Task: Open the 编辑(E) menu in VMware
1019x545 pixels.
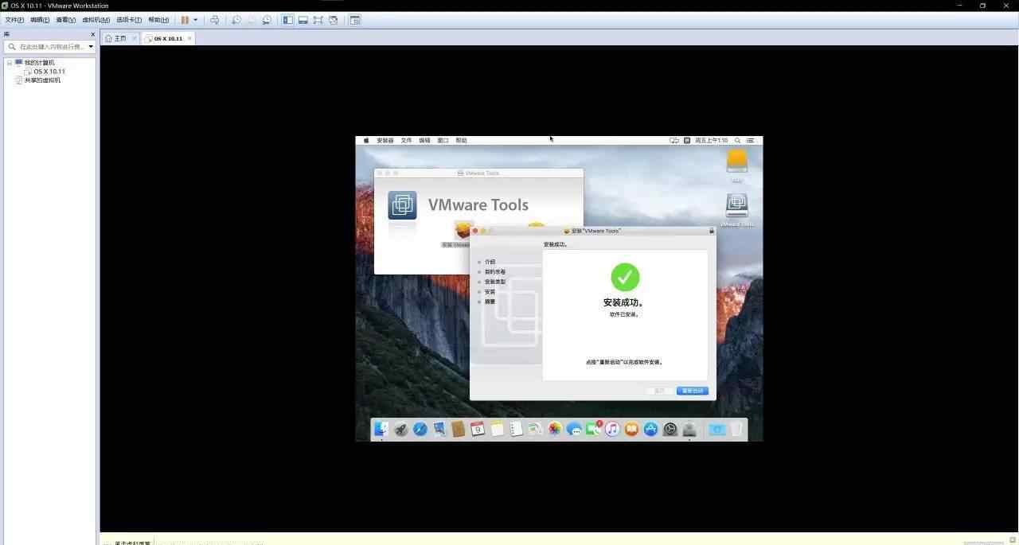Action: [x=40, y=20]
